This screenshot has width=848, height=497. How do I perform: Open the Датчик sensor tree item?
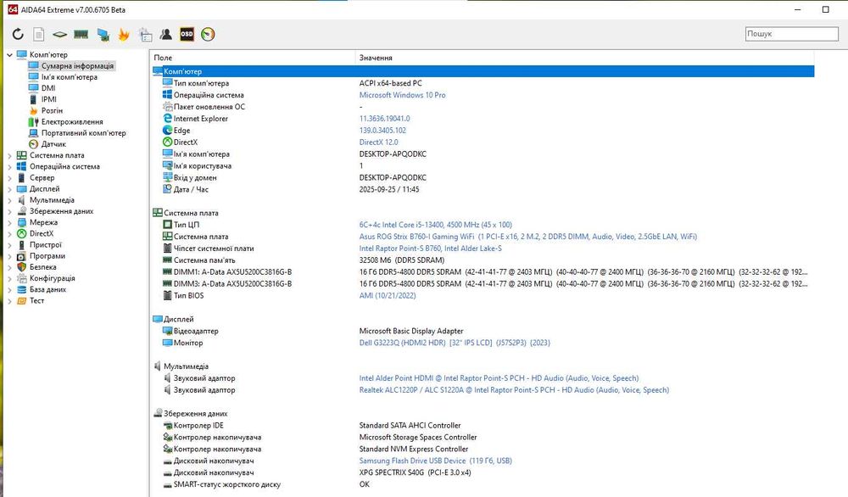(53, 144)
